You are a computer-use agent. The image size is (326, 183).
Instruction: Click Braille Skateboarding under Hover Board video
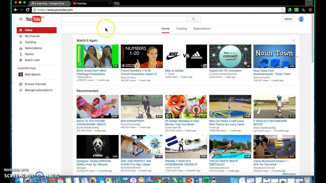click(88, 128)
